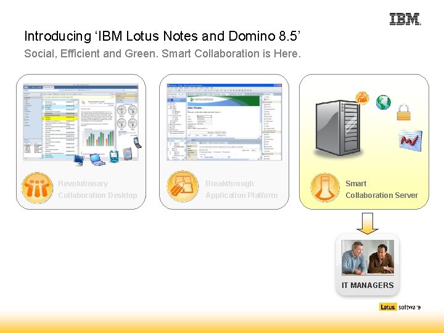Click the gold padlock icon
This screenshot has height=333, width=444.
(x=404, y=113)
